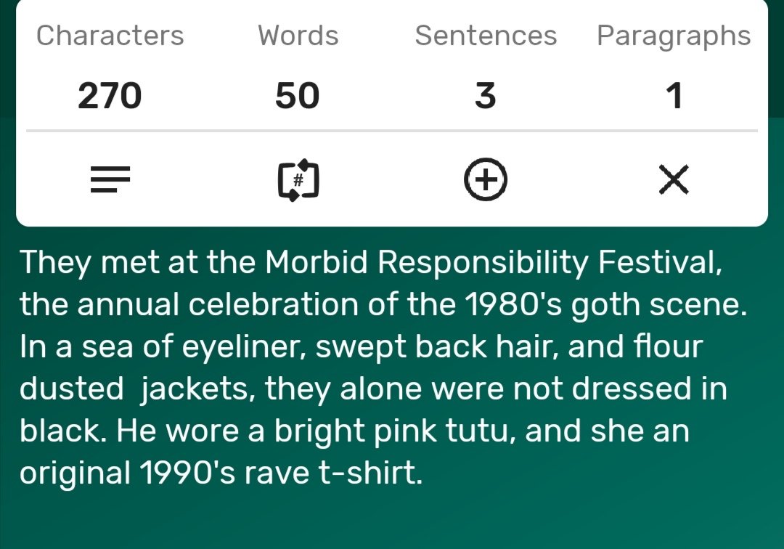
Task: Click on 'bright pink tutu' phrase
Action: click(x=391, y=431)
